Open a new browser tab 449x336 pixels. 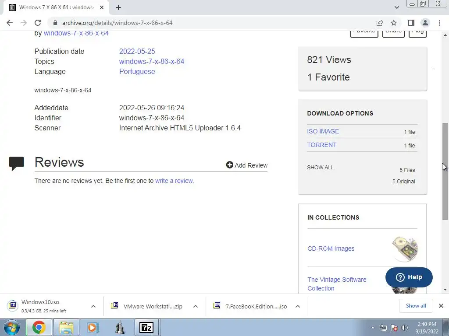coord(118,7)
